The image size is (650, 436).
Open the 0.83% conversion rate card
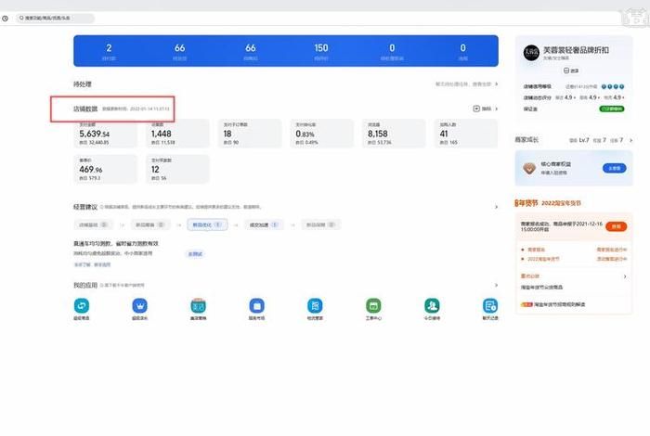point(321,134)
